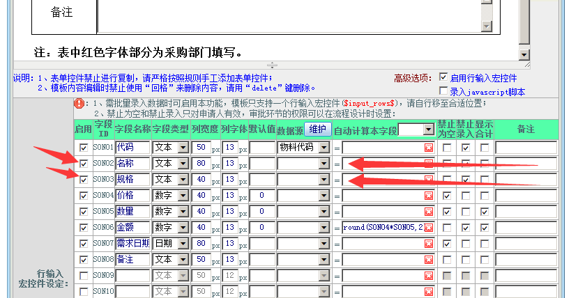Viewport: 571px width, 298px height.
Task: Click the field name input containing 金额
Action: coord(132,228)
